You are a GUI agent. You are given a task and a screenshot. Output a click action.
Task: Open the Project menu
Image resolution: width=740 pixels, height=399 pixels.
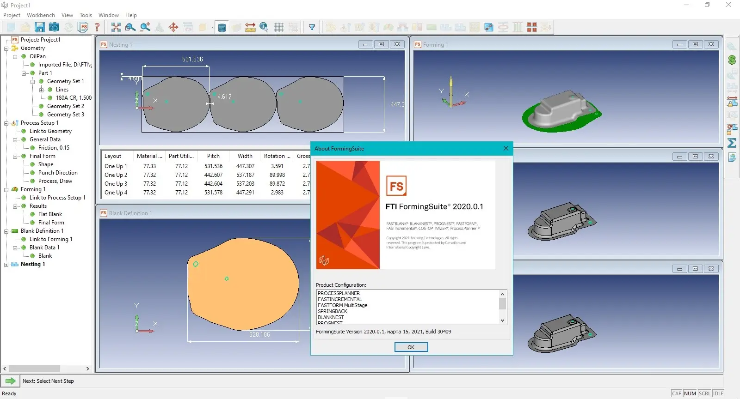click(x=12, y=15)
